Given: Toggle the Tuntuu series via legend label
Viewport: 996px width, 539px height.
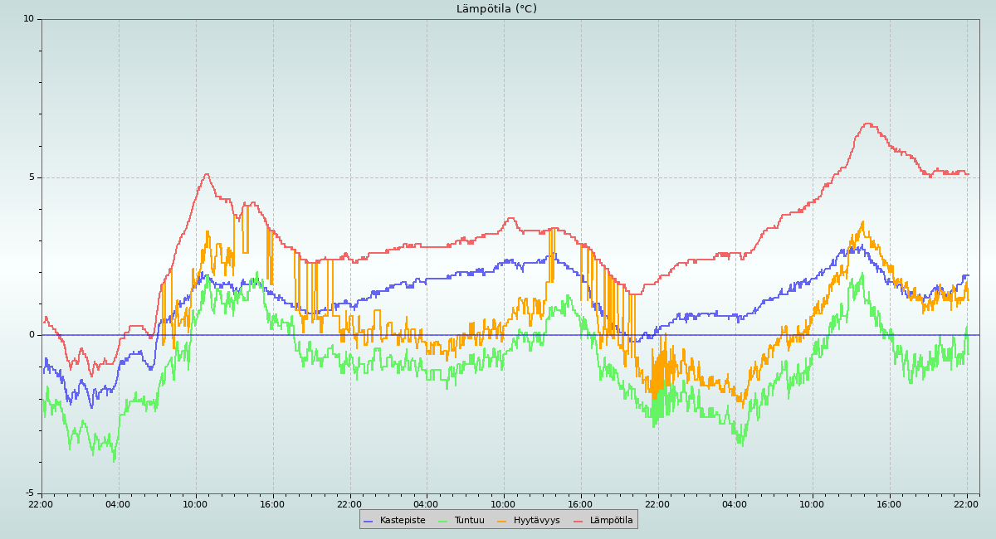Looking at the screenshot, I should (469, 521).
